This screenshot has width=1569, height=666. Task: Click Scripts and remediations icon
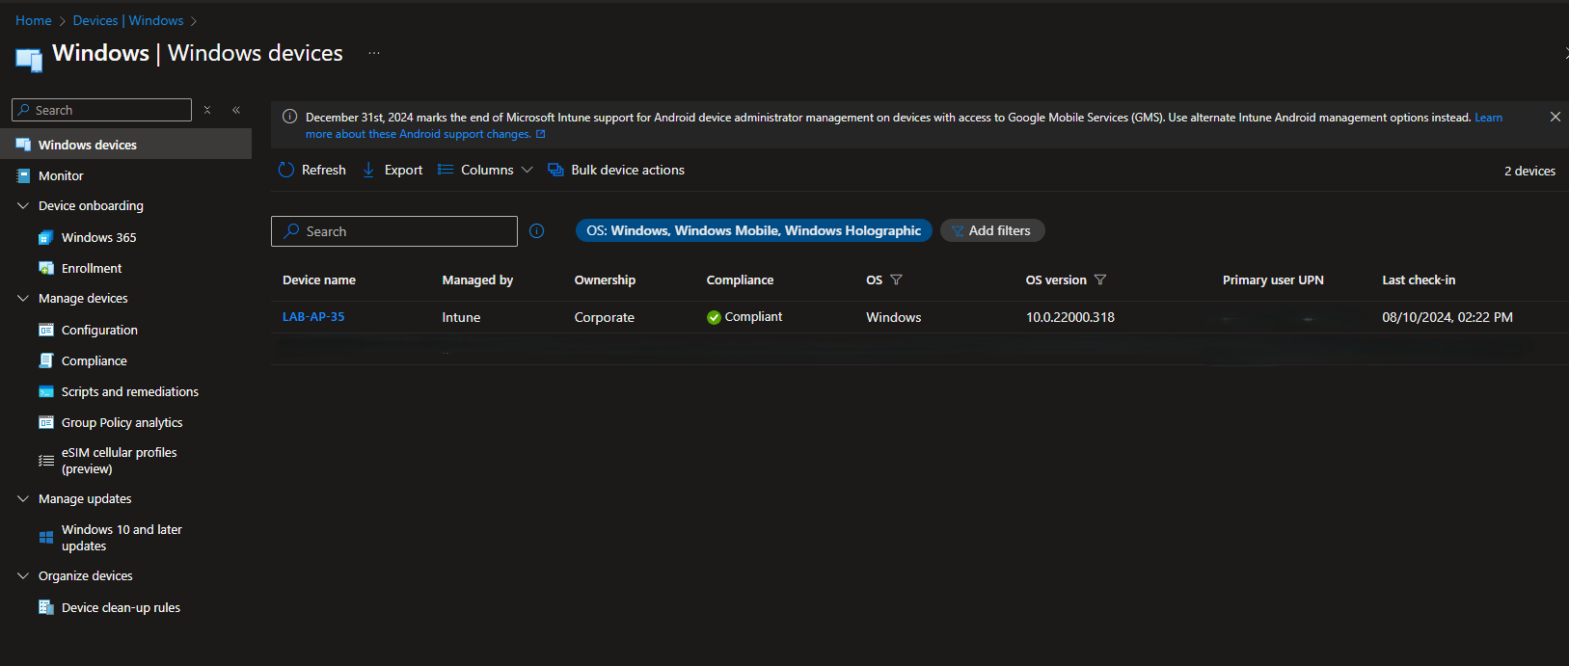coord(45,391)
